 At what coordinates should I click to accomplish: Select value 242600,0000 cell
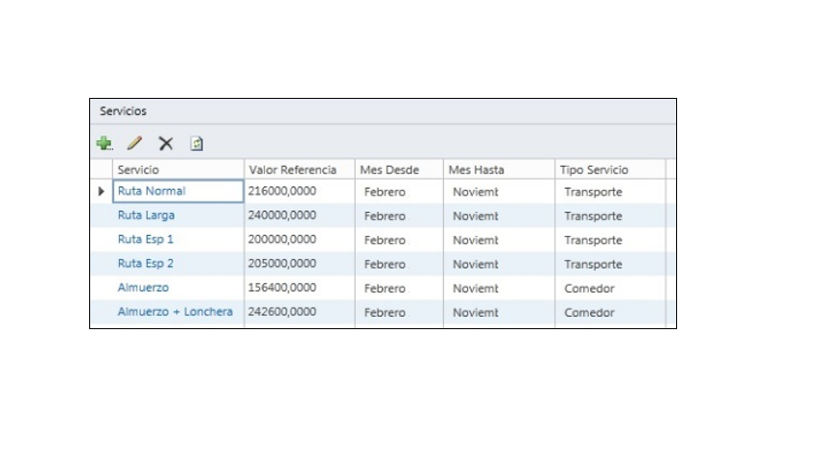coord(299,311)
